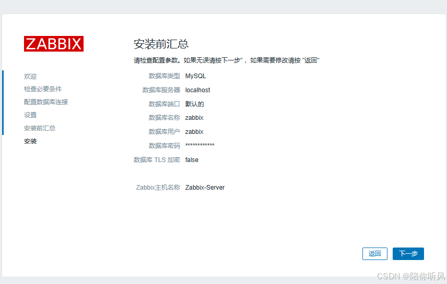Select the 欢迎 step in sidebar

tap(30, 76)
